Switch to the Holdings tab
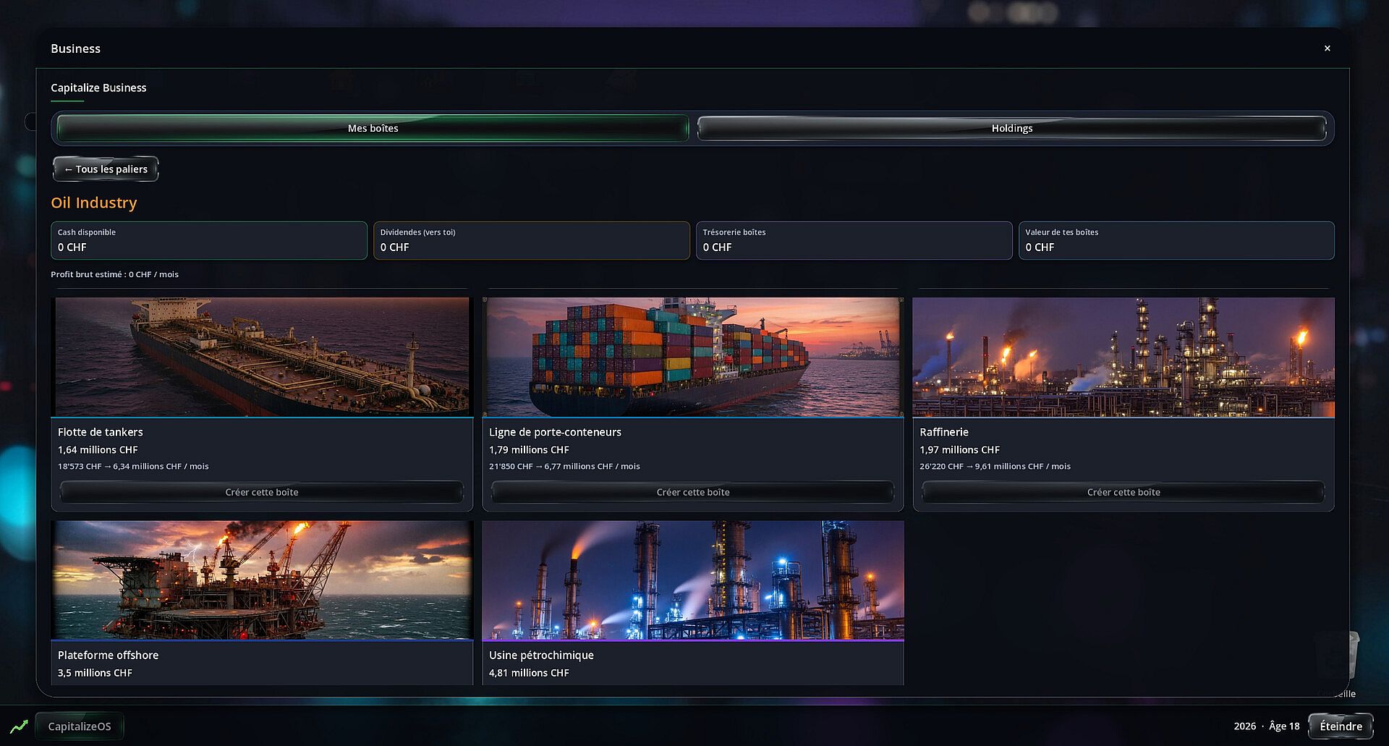This screenshot has height=746, width=1389. tap(1011, 128)
